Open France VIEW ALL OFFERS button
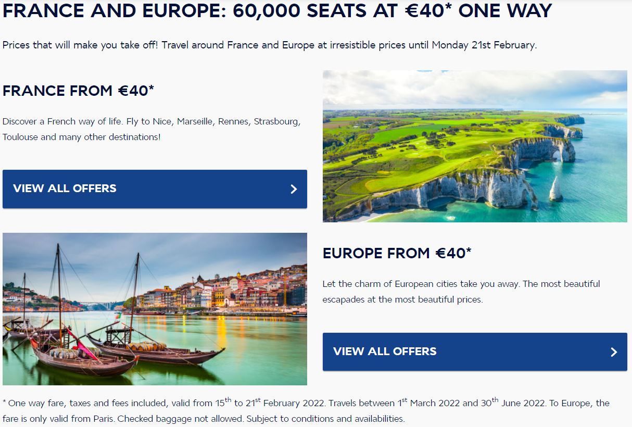Viewport: 632px width, 427px height. click(x=155, y=189)
